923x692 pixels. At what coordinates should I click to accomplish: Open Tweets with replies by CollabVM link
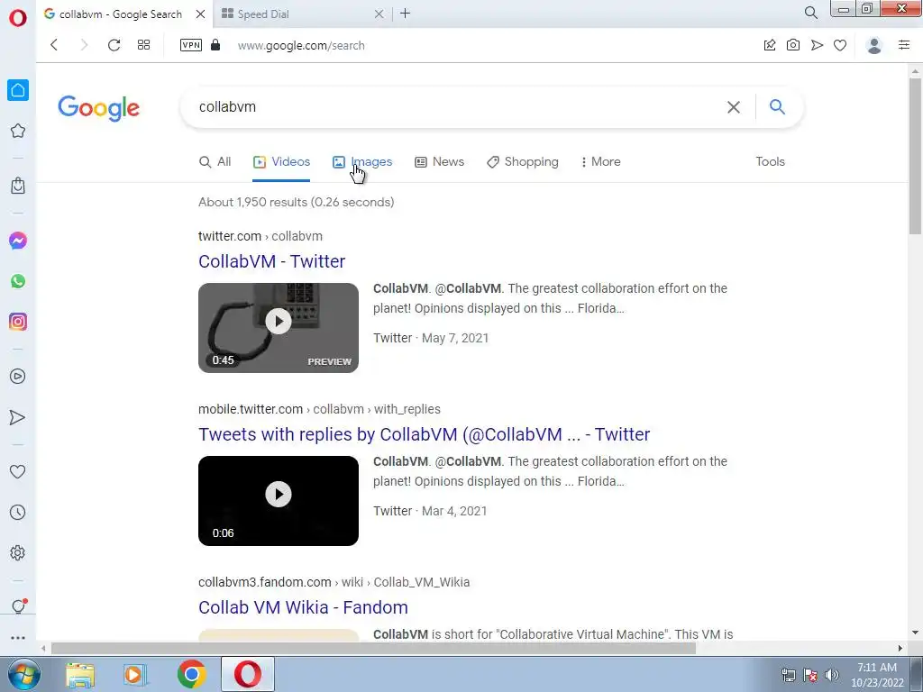tap(424, 434)
